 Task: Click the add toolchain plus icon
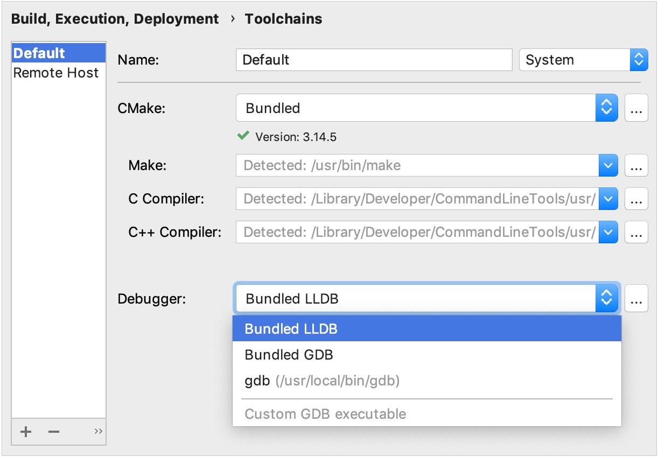tap(25, 432)
